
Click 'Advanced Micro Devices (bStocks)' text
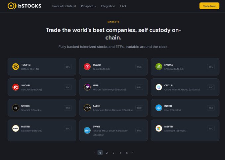pyautogui.click(x=112, y=110)
